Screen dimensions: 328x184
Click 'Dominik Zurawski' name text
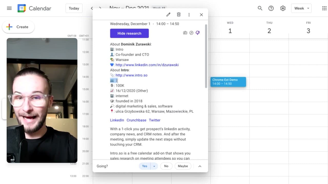pos(136,44)
